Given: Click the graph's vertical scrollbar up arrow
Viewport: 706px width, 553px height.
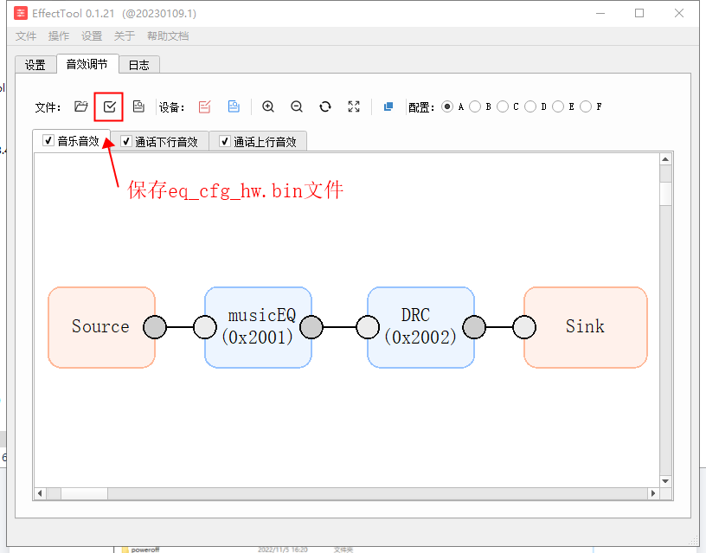Looking at the screenshot, I should click(x=665, y=159).
